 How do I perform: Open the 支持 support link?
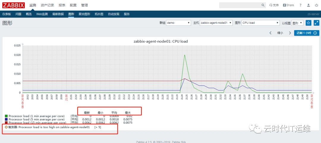[274, 5]
